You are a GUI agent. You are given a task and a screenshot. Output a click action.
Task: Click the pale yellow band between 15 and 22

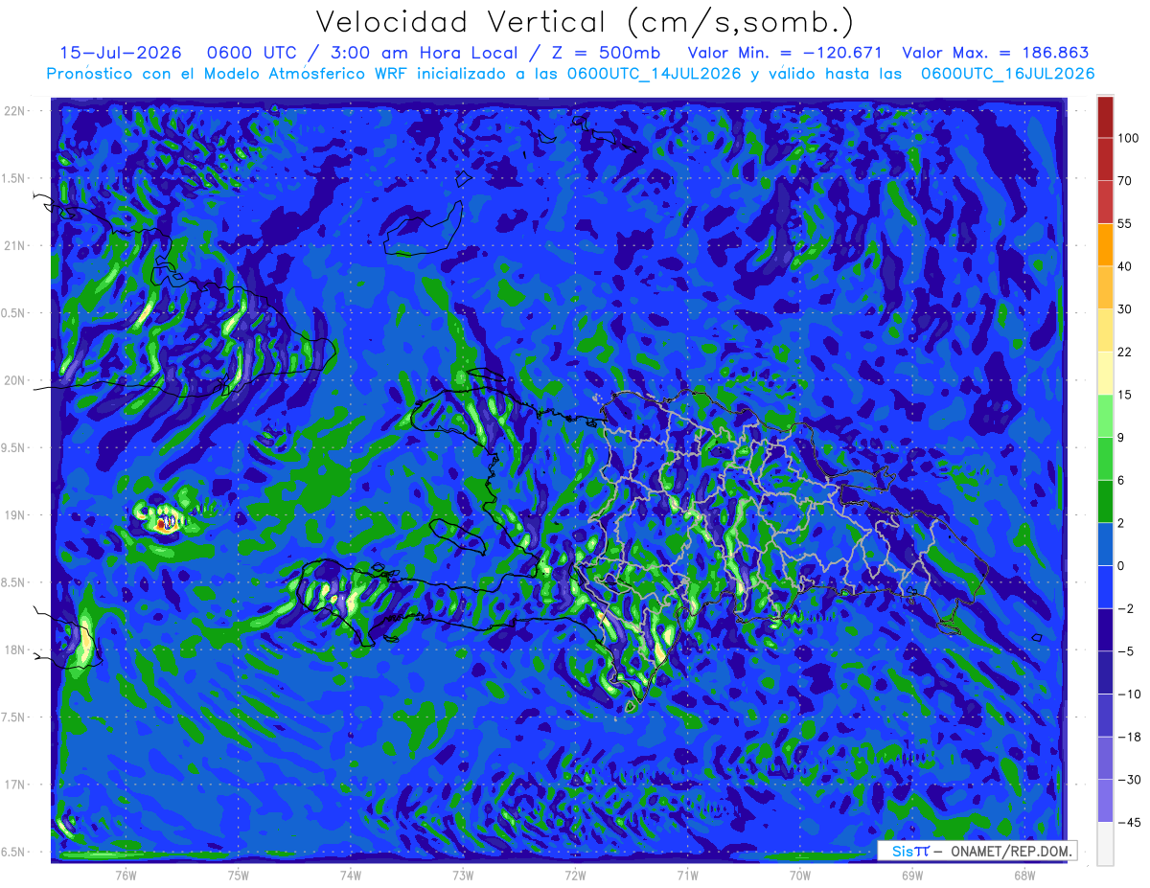click(x=1105, y=373)
